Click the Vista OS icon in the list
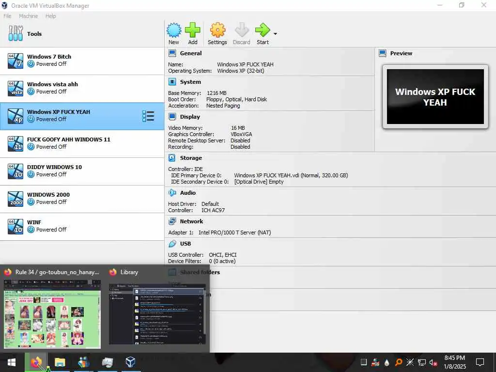 [x=15, y=88]
